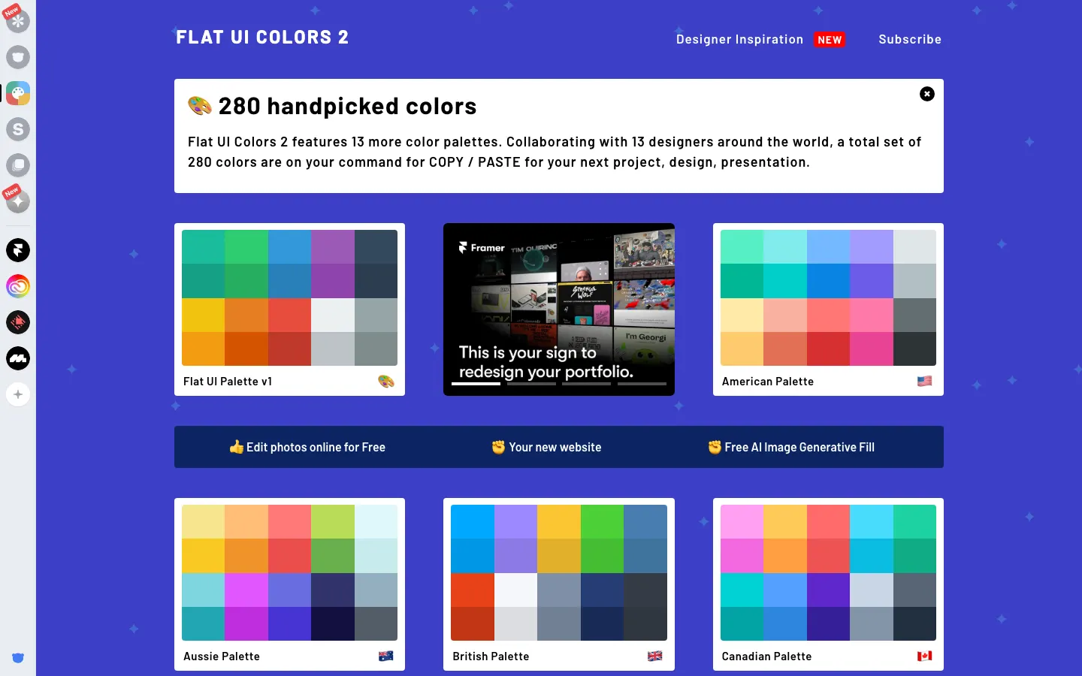Click Subscribe in the top navigation

(910, 40)
